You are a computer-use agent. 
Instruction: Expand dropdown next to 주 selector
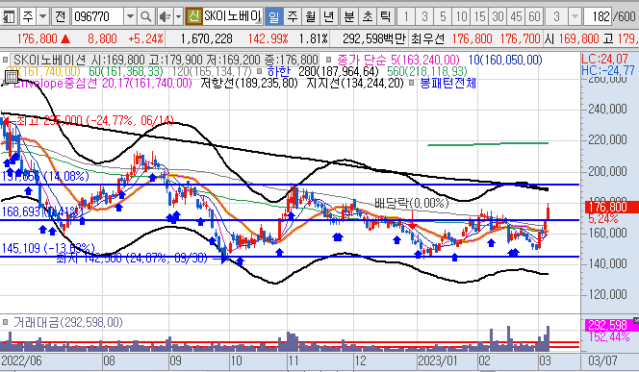pos(43,16)
